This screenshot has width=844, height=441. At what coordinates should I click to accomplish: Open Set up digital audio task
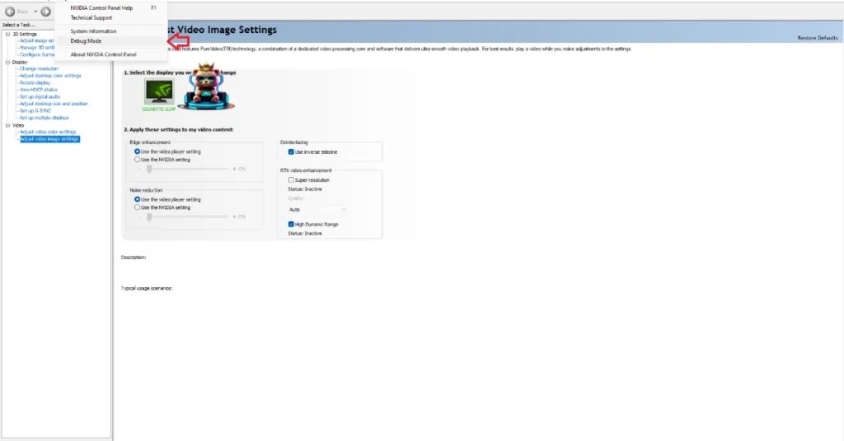pyautogui.click(x=40, y=97)
